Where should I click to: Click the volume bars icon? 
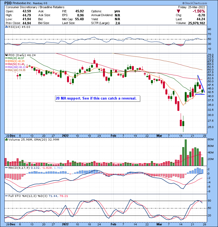point(6,139)
